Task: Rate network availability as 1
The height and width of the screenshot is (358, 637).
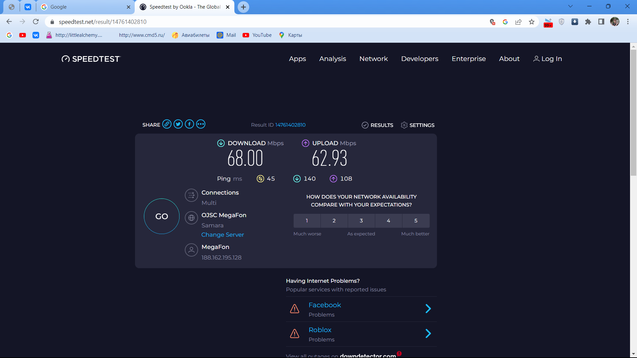Action: click(307, 221)
